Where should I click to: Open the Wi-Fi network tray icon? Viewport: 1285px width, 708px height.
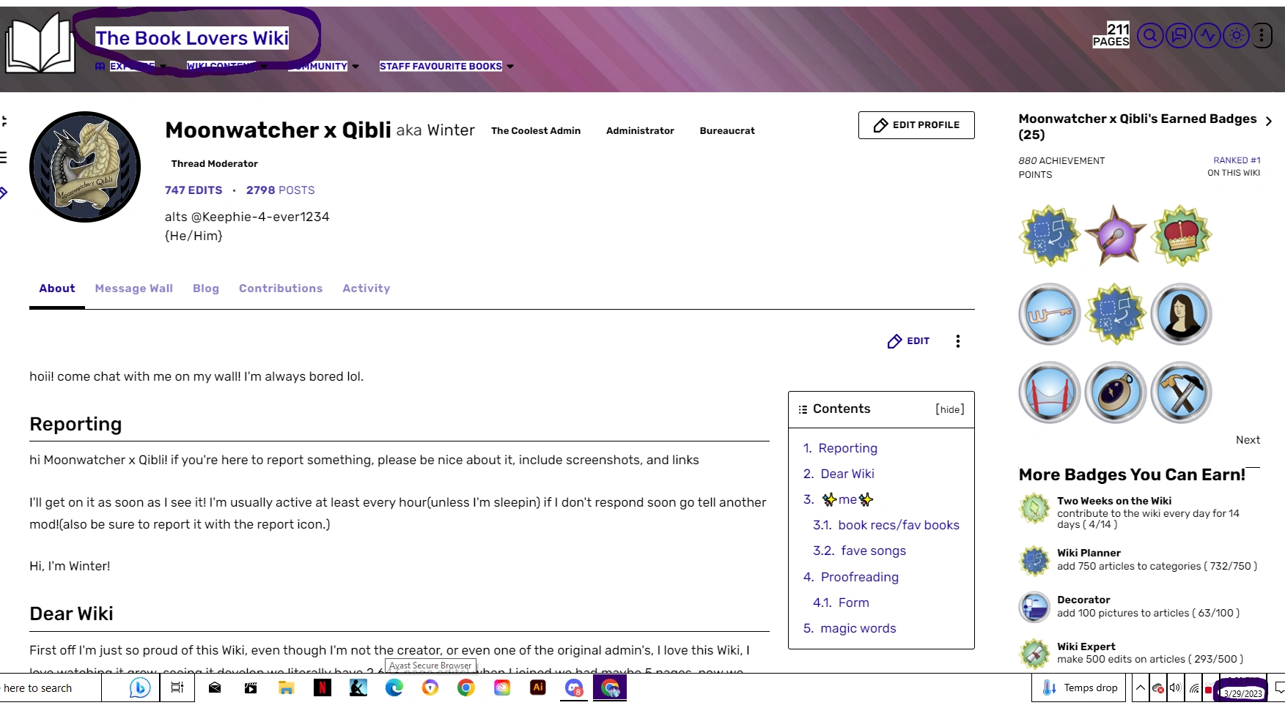point(1193,687)
